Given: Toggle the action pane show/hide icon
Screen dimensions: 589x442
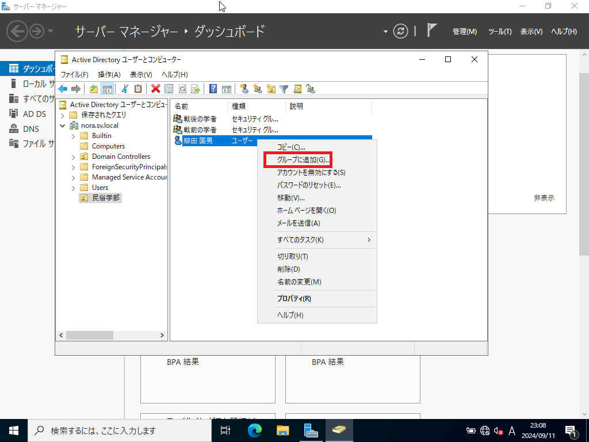Looking at the screenshot, I should (x=227, y=89).
